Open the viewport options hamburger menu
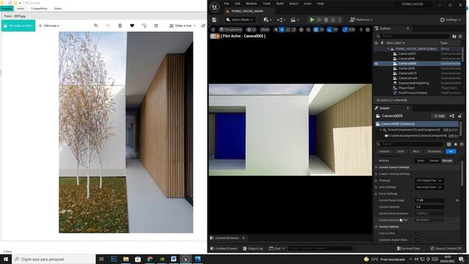Screen dimensions: 469x264 213,29
